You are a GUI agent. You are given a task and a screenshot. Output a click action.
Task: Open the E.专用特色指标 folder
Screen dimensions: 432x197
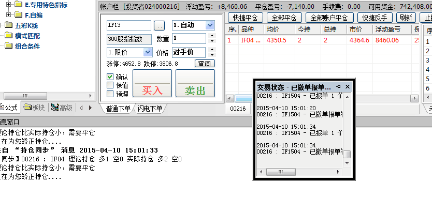46,5
